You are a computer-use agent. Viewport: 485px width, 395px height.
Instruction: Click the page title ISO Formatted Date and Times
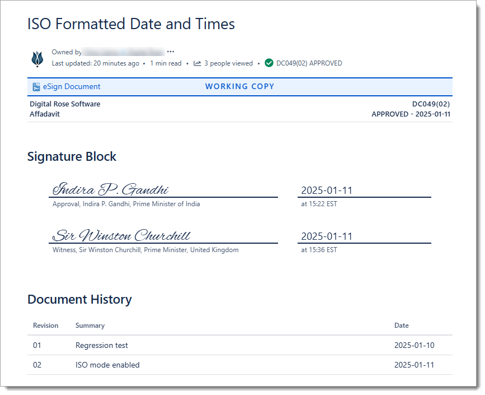(x=131, y=24)
